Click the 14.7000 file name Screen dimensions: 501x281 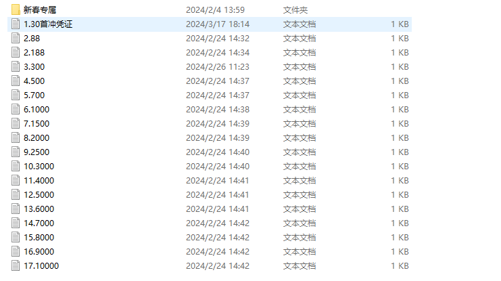pyautogui.click(x=39, y=223)
